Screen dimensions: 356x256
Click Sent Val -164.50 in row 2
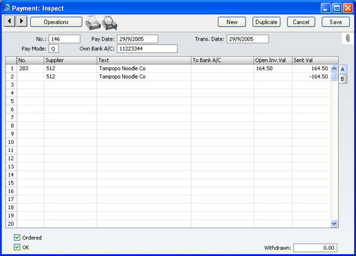(x=311, y=76)
